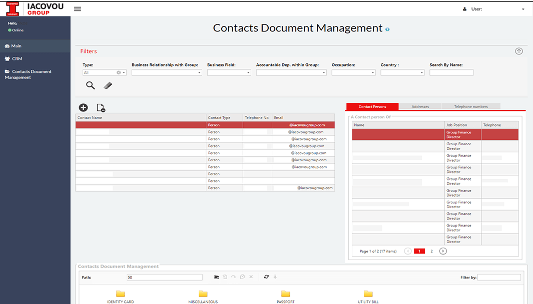This screenshot has width=533, height=304.
Task: Click the eraser clear-filters icon
Action: pos(108,86)
